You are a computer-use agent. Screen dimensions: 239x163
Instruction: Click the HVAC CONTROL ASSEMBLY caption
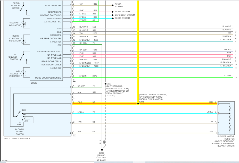coord(17,139)
